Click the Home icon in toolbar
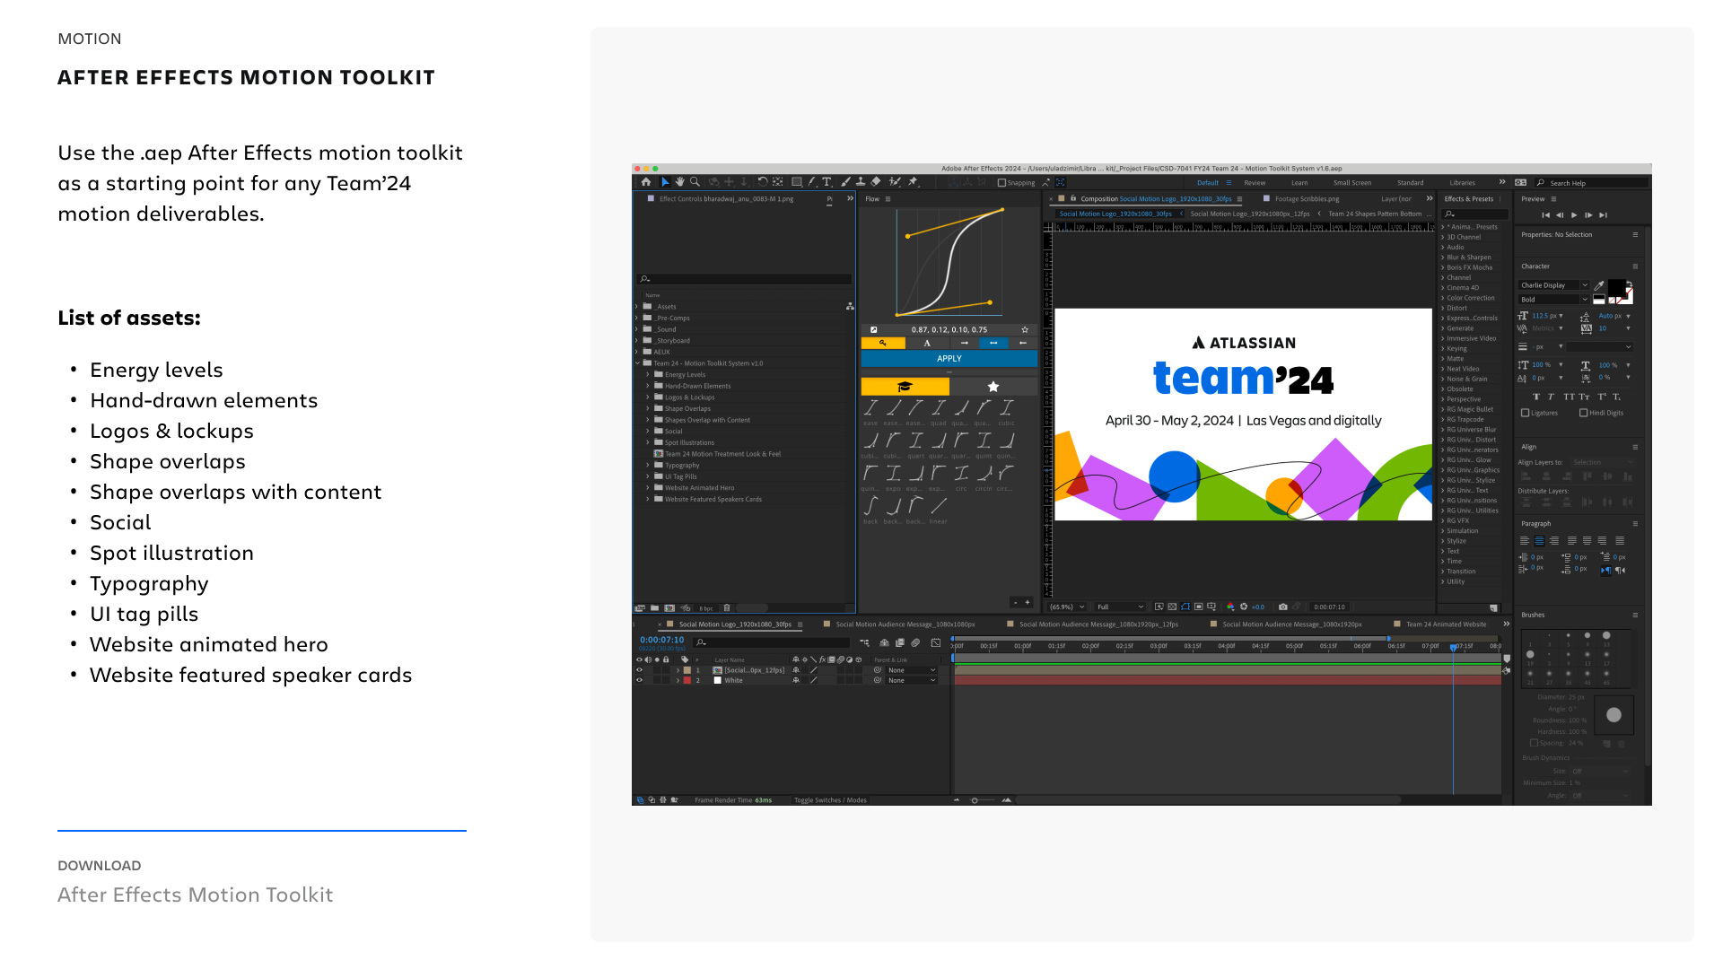The image size is (1723, 969). pyautogui.click(x=645, y=182)
